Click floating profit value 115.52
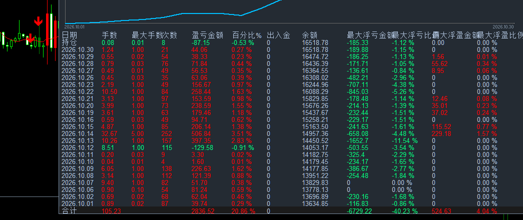This screenshot has height=220, width=523. [x=441, y=126]
